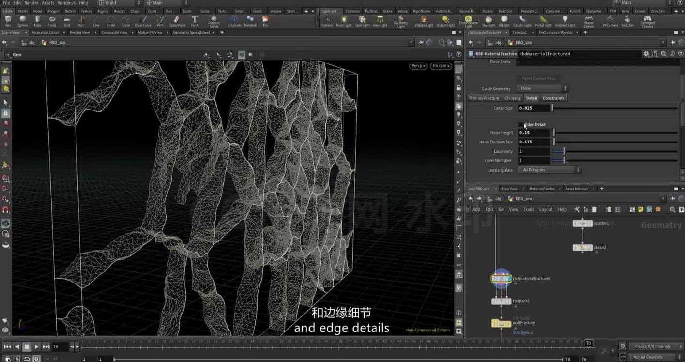Select the Sphere shelf tool
Screen dimensions: 685x362
point(22,21)
